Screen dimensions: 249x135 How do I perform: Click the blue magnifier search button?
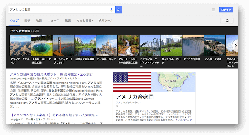[118, 10]
